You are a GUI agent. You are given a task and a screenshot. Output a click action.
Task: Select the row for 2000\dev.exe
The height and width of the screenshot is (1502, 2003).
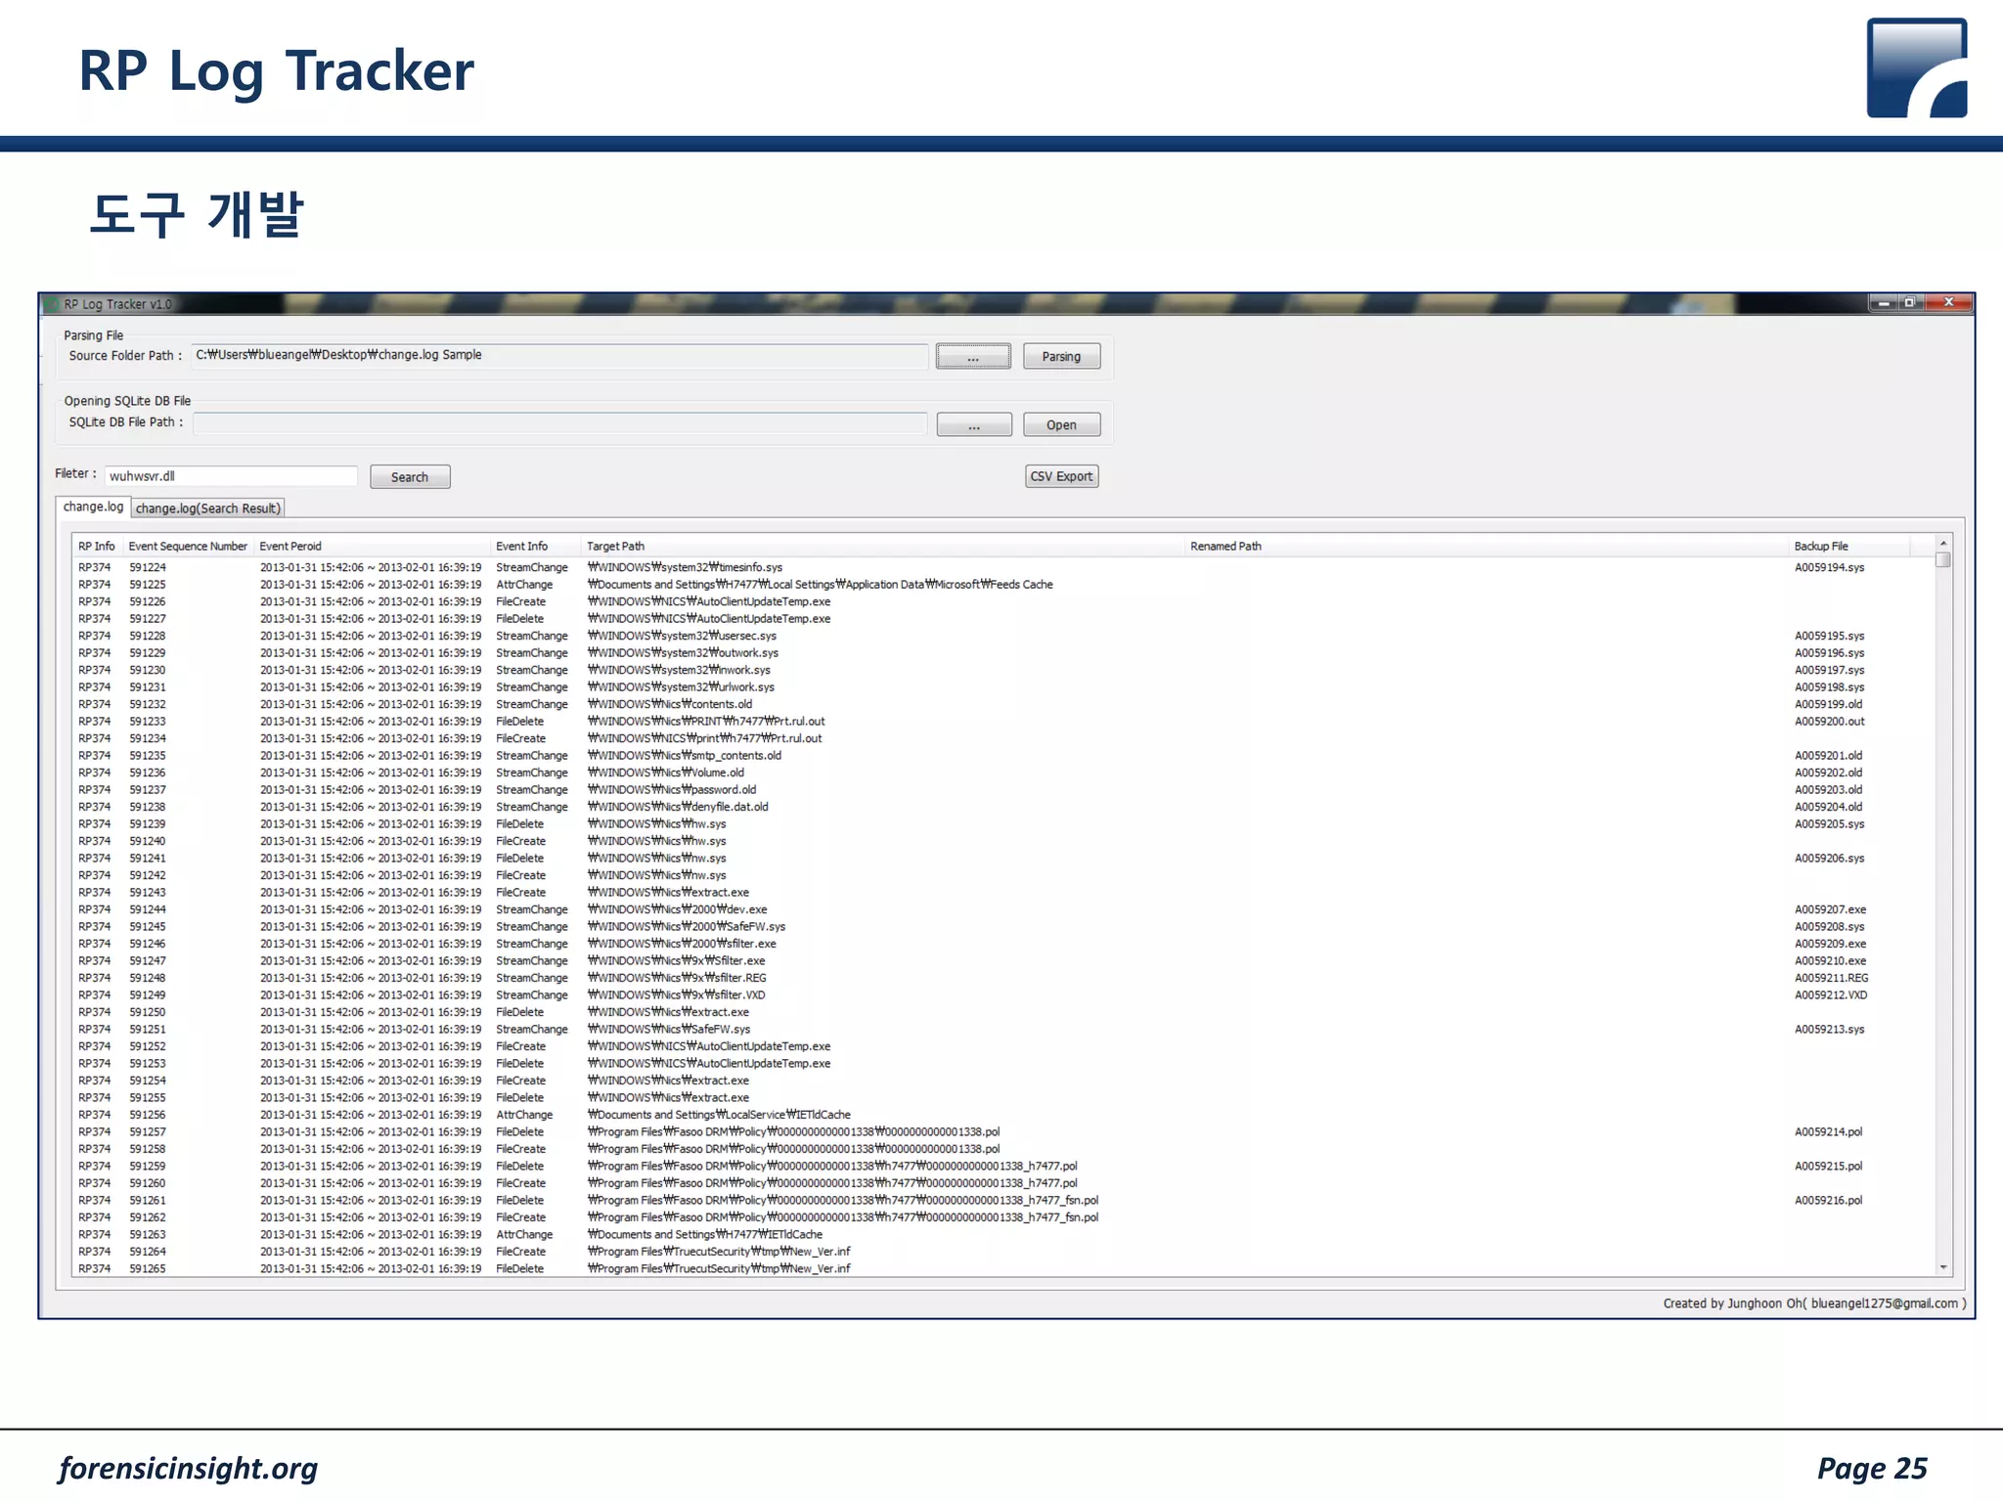(1002, 909)
